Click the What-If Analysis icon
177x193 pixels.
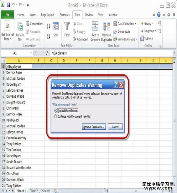coord(115,39)
